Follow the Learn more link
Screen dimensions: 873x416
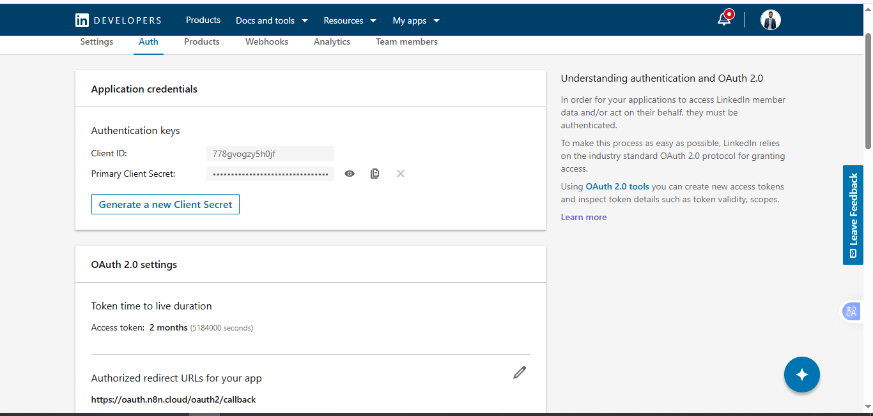[583, 218]
